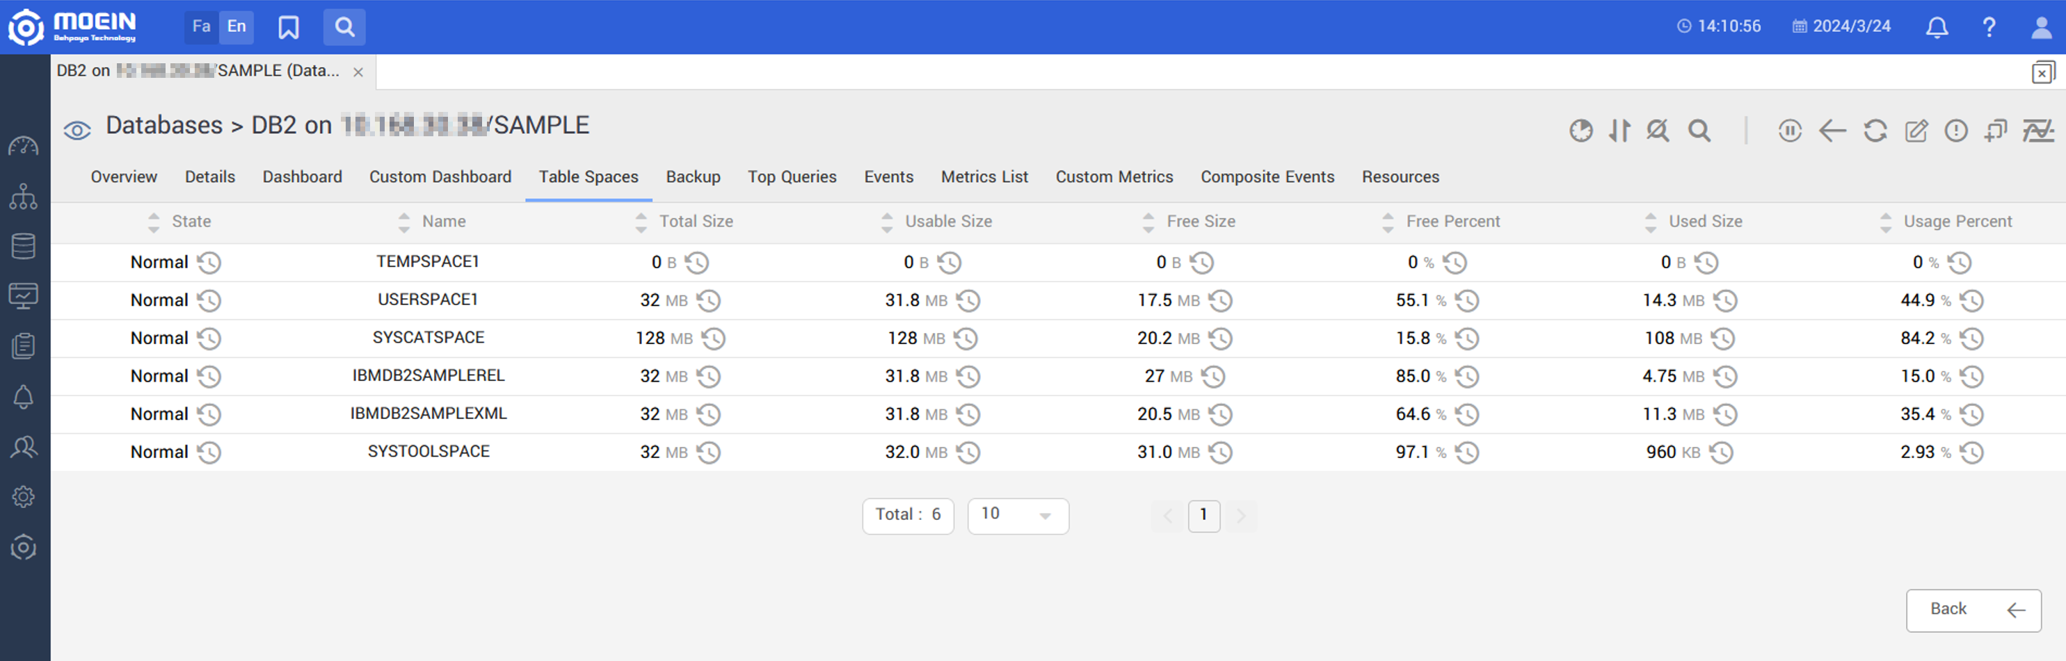The image size is (2066, 661).
Task: View history of SYSCATSPACE usage percent
Action: [x=1971, y=339]
